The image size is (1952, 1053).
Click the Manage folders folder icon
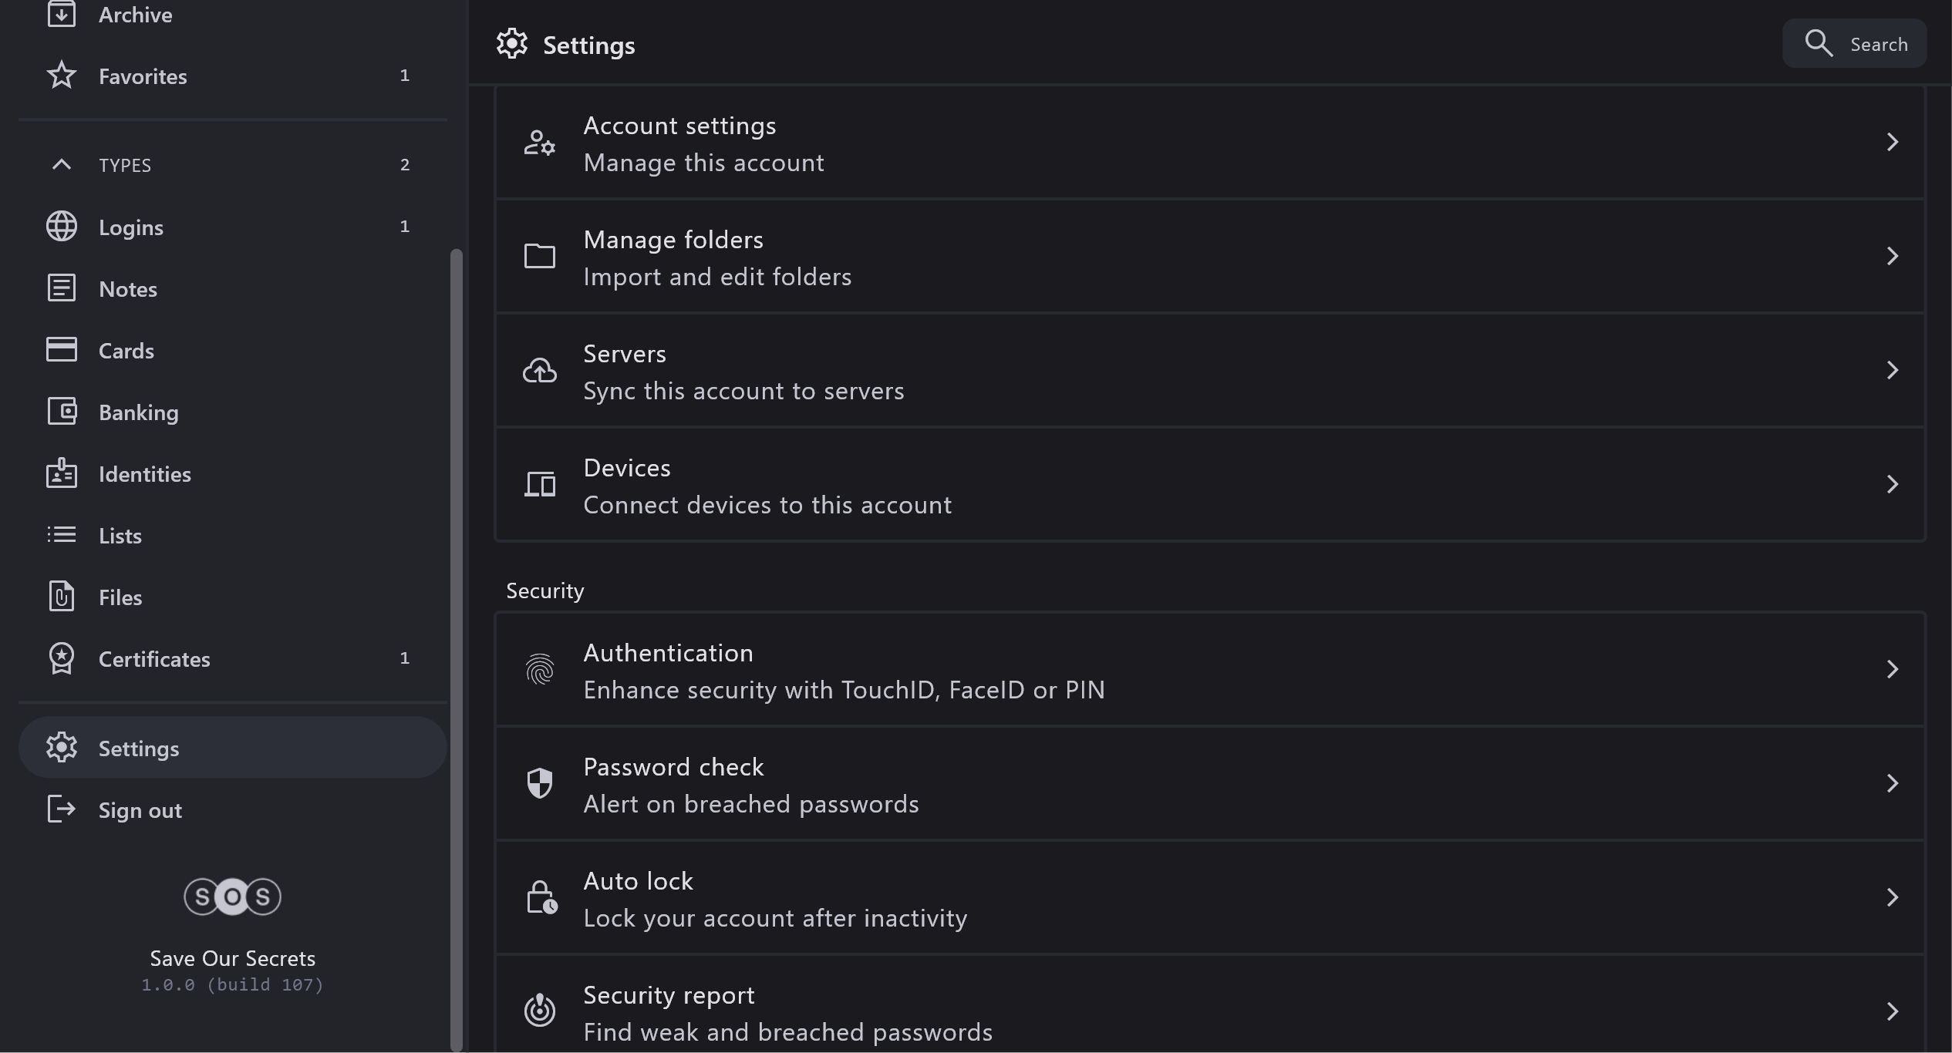pyautogui.click(x=540, y=256)
